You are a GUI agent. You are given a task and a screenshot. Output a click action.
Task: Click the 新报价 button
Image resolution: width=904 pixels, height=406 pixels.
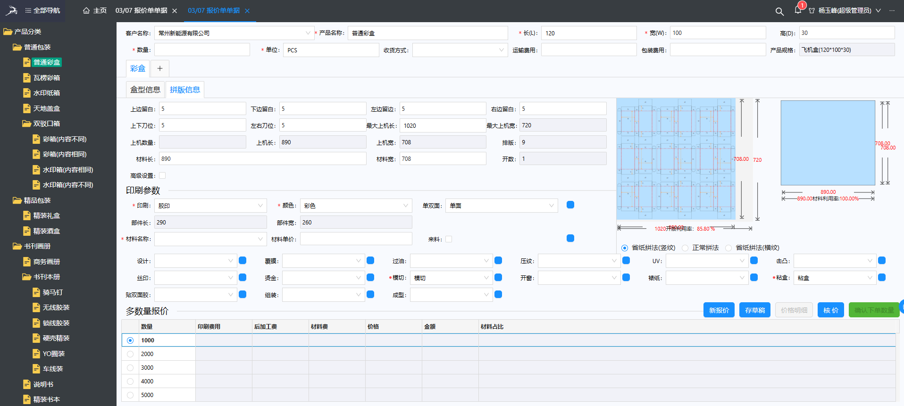pos(719,310)
